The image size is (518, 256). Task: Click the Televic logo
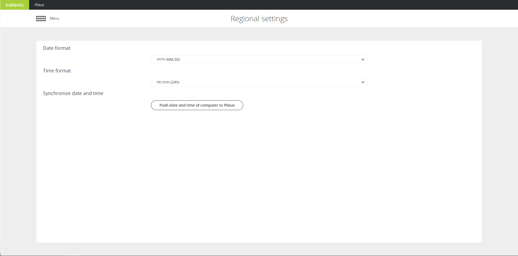click(15, 5)
